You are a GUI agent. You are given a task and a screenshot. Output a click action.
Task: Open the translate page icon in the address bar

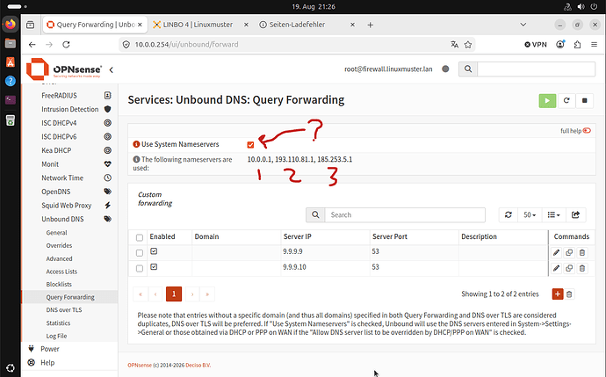[x=454, y=45]
